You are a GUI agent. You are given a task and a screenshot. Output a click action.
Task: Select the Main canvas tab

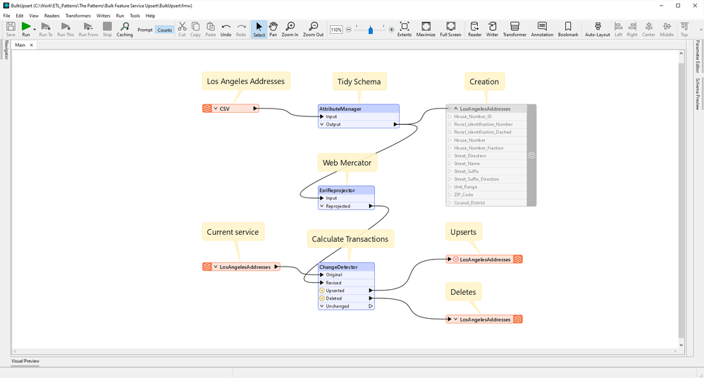tap(20, 45)
